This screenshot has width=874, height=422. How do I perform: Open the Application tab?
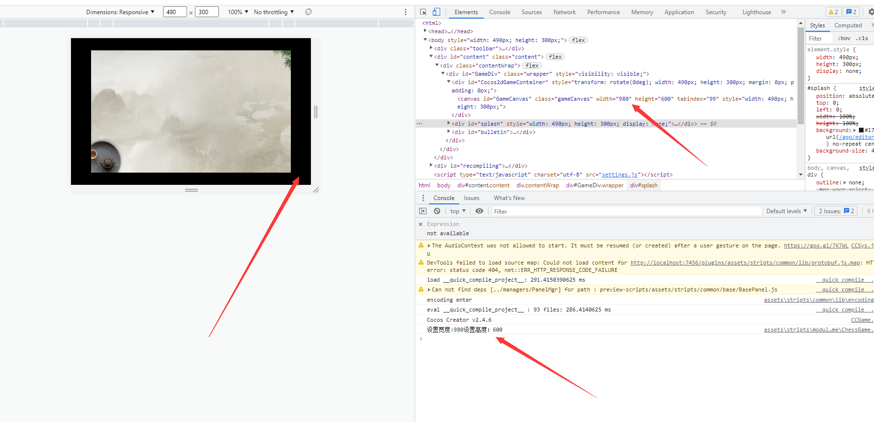pos(679,12)
